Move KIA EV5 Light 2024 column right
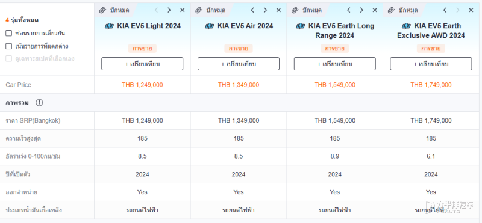 pos(169,10)
